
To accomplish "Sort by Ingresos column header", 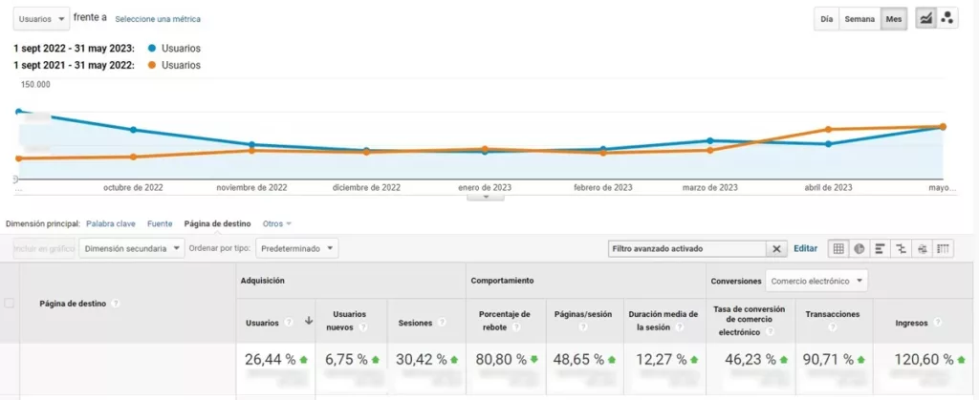I will pyautogui.click(x=910, y=323).
